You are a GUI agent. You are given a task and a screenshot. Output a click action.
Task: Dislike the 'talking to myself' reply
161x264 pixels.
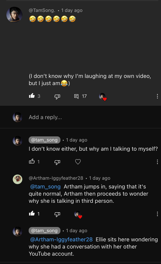click(57, 162)
